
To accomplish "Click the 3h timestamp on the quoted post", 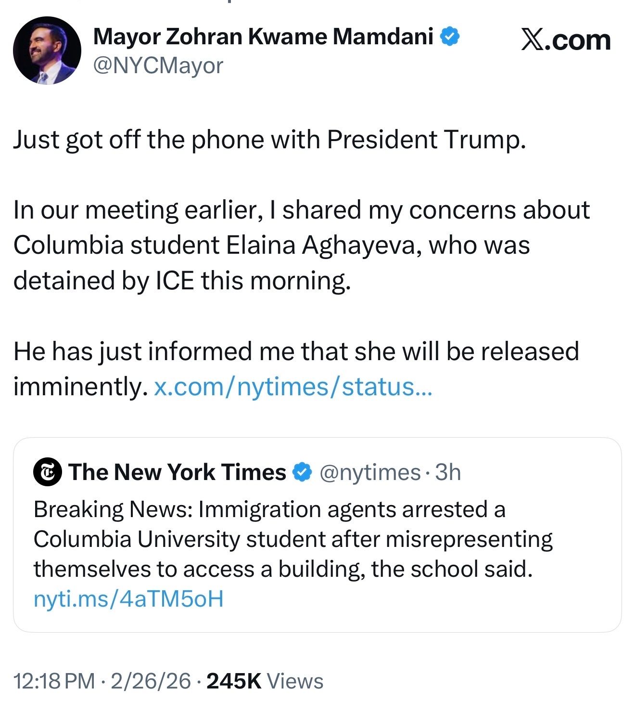I will click(448, 472).
